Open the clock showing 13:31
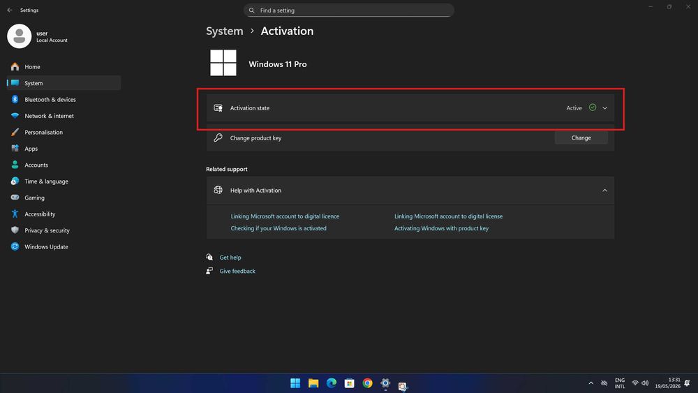This screenshot has height=393, width=698. coord(667,383)
